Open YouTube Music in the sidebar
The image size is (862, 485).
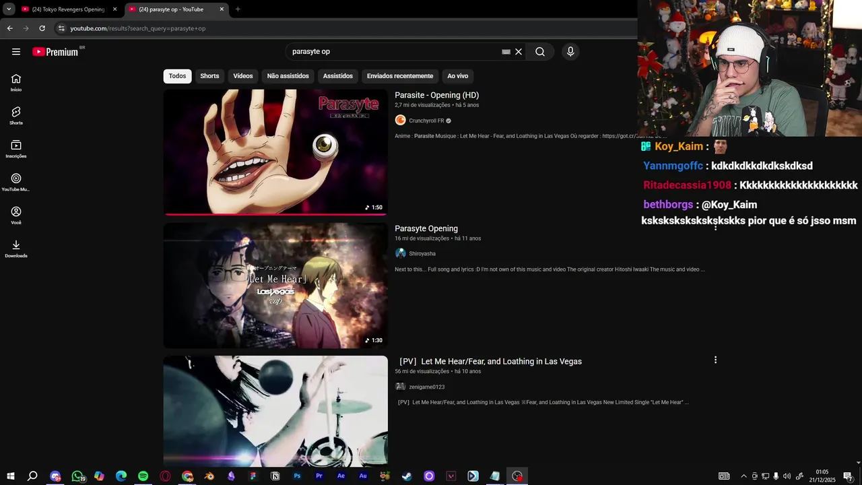[x=16, y=182]
